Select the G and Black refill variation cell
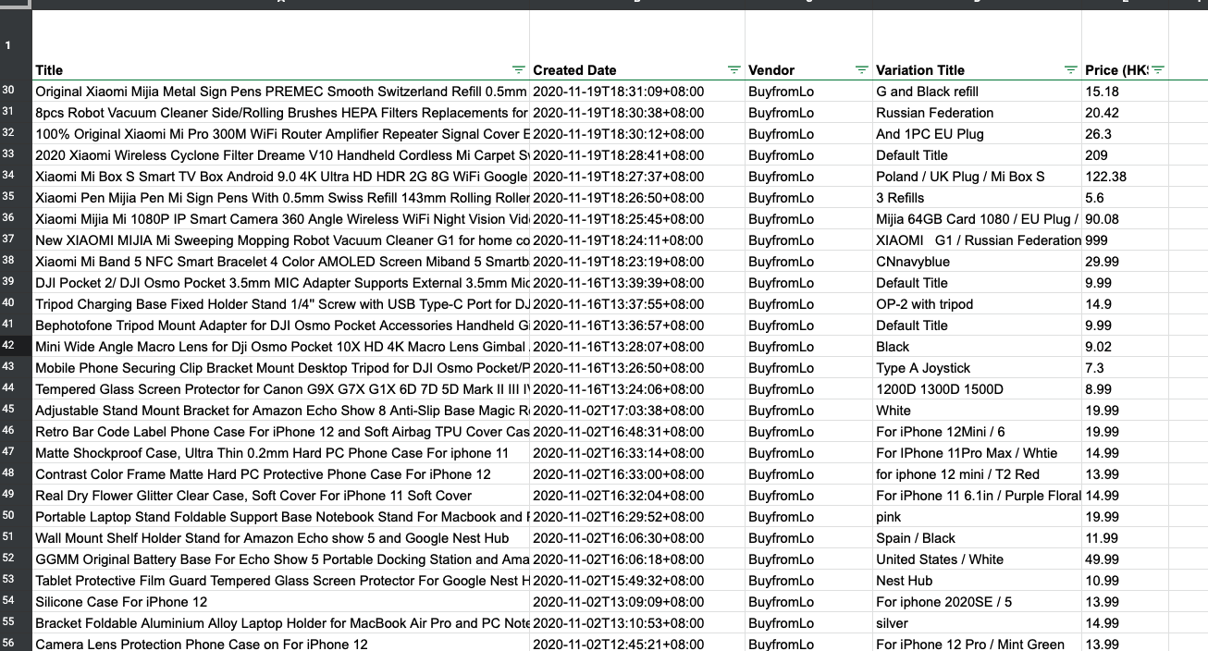The image size is (1208, 651). coord(977,92)
